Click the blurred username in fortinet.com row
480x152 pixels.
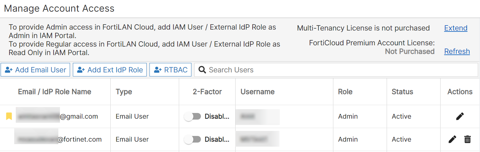[258, 139]
